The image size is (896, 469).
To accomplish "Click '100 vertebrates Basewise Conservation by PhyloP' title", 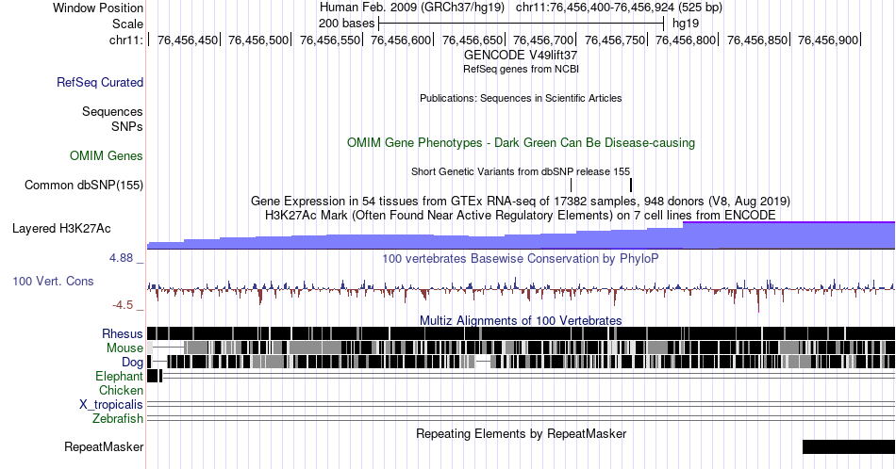I will click(521, 258).
